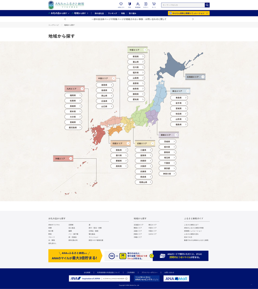
Task: Select 沖縄エリア region header
Action: 63,158
